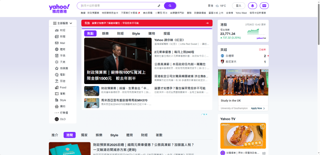Open 旅遊 travel icon in sidebar
Viewport: 320px width, 155px height.
(x=57, y=81)
